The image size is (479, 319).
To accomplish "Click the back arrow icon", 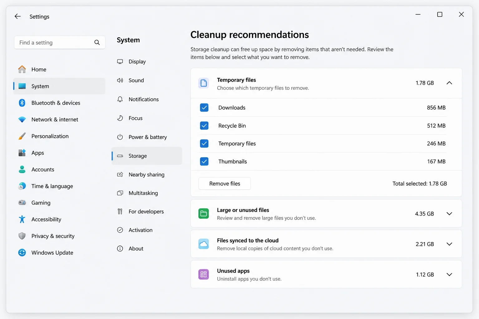I will pos(17,16).
